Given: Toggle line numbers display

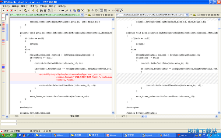Looking at the screenshot, I should coord(113,10).
